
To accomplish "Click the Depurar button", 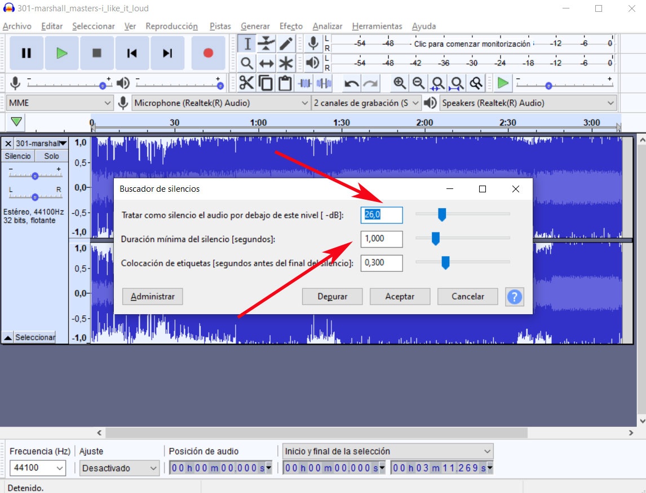I will click(333, 296).
